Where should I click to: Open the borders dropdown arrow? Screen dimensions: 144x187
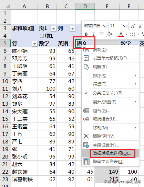pyautogui.click(x=138, y=34)
